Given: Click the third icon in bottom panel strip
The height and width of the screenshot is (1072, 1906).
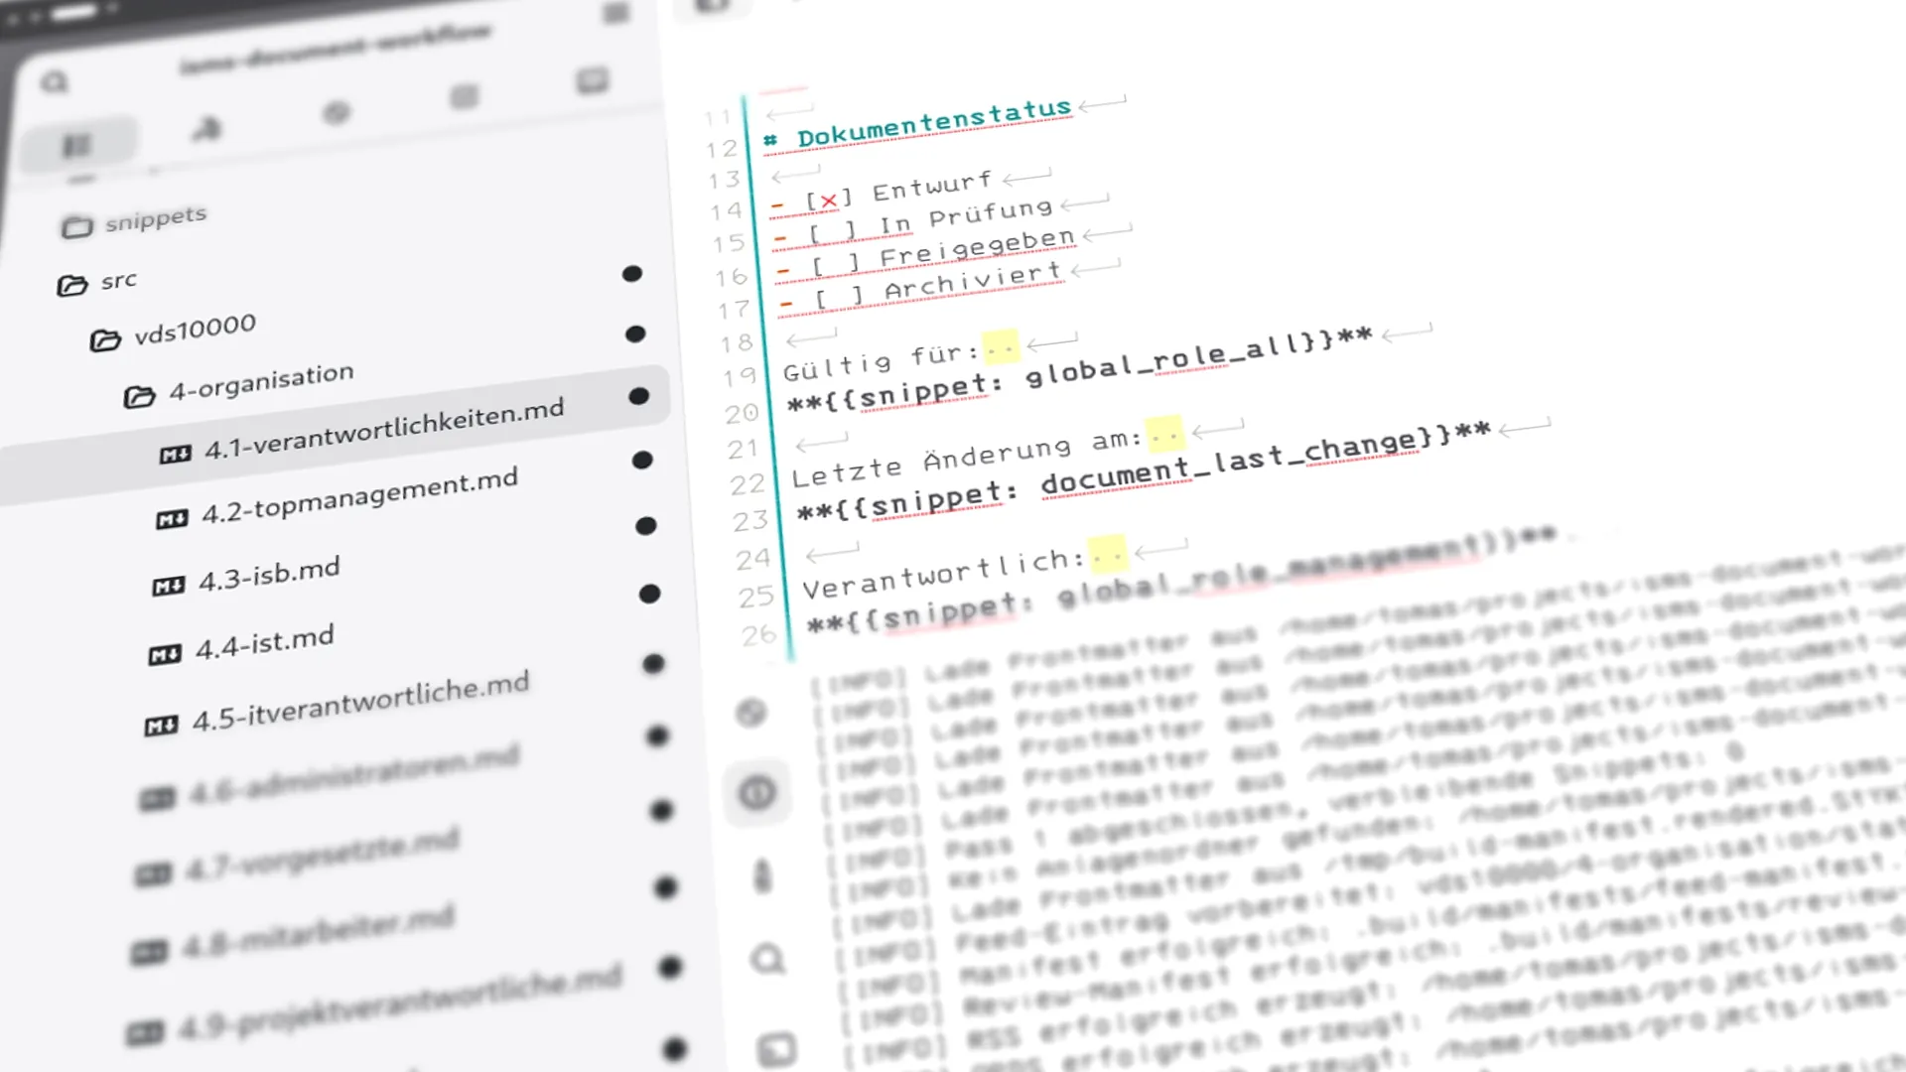Looking at the screenshot, I should tap(762, 875).
